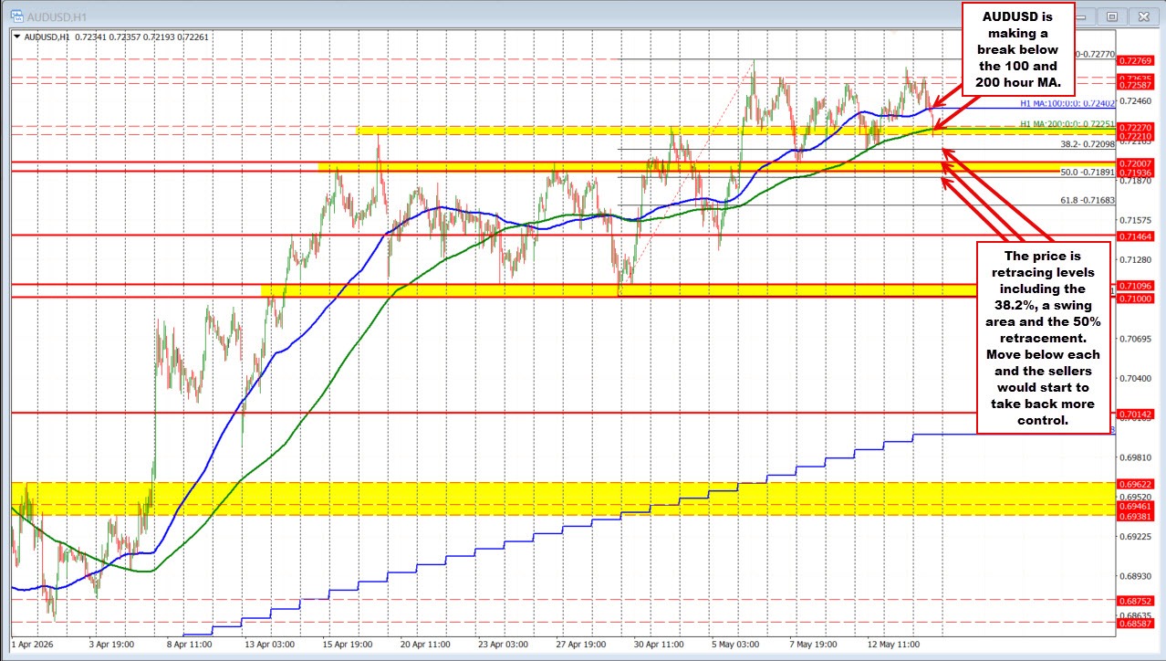Click the 1 Apr 2026 date label
This screenshot has width=1166, height=661.
(x=35, y=643)
